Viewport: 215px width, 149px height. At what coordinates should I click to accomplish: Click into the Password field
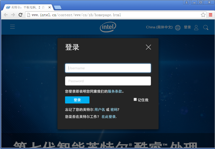tap(108, 81)
